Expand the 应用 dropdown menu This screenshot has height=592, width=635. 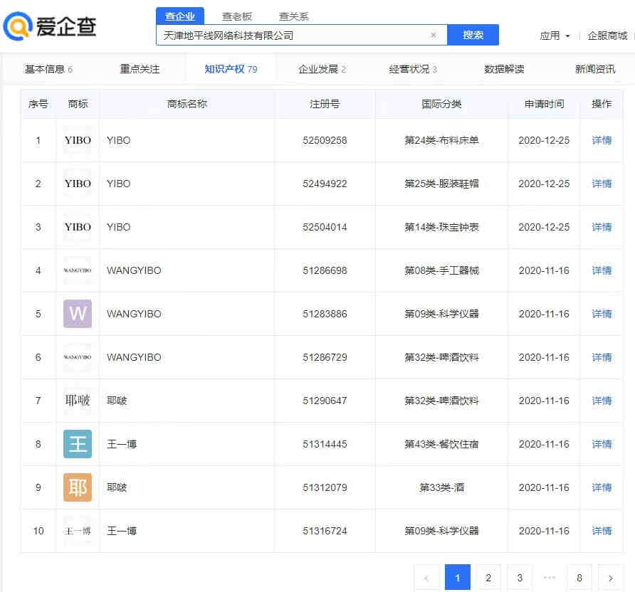[555, 36]
